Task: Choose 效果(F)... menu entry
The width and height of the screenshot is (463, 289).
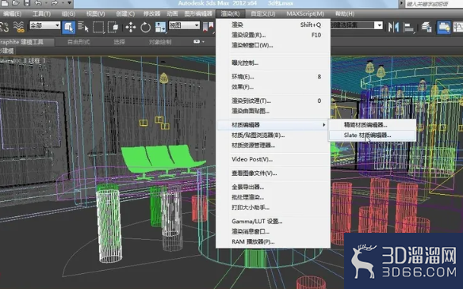Action: (x=273, y=87)
